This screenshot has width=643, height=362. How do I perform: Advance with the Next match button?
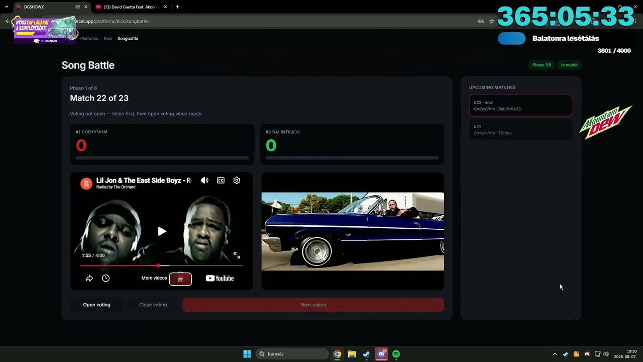(x=313, y=305)
